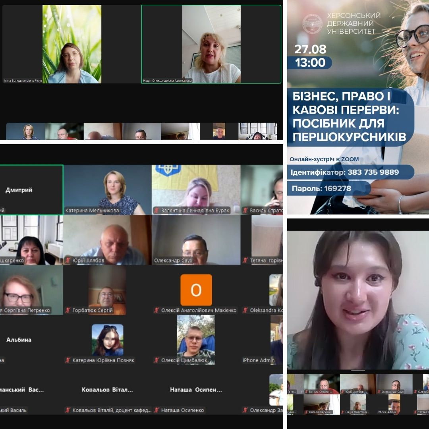Click Наташа Осипен large name text
This screenshot has height=429, width=429.
[196, 390]
